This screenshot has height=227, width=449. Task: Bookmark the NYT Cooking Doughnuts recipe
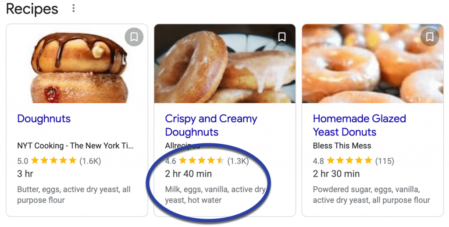[x=134, y=37]
